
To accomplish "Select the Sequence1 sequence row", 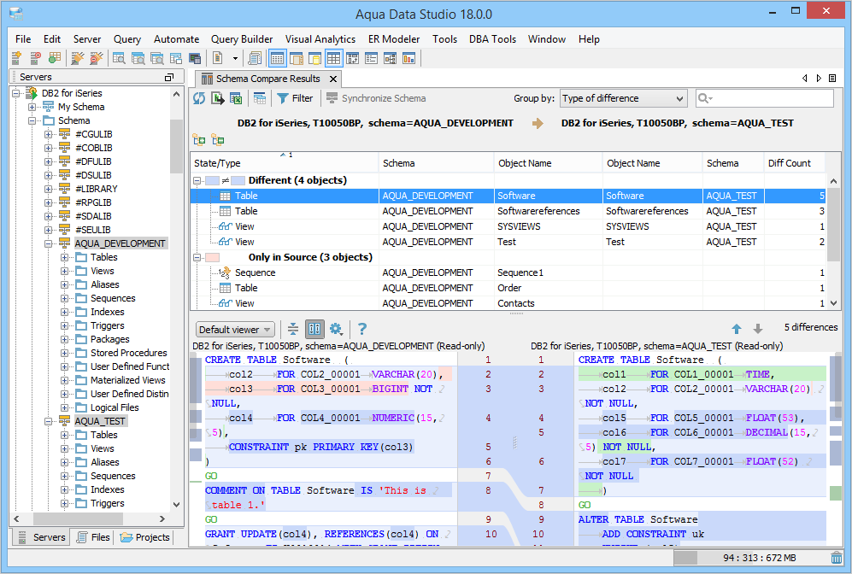I will point(508,272).
